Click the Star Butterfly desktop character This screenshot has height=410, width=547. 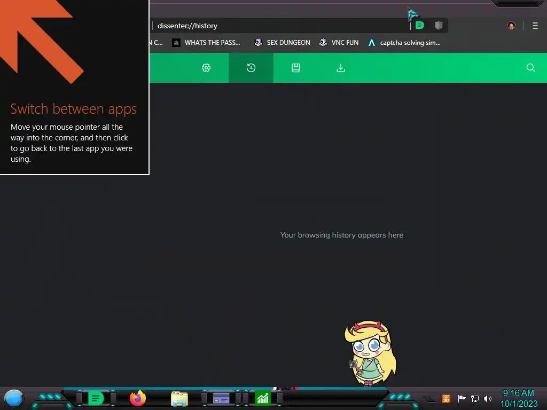(371, 353)
